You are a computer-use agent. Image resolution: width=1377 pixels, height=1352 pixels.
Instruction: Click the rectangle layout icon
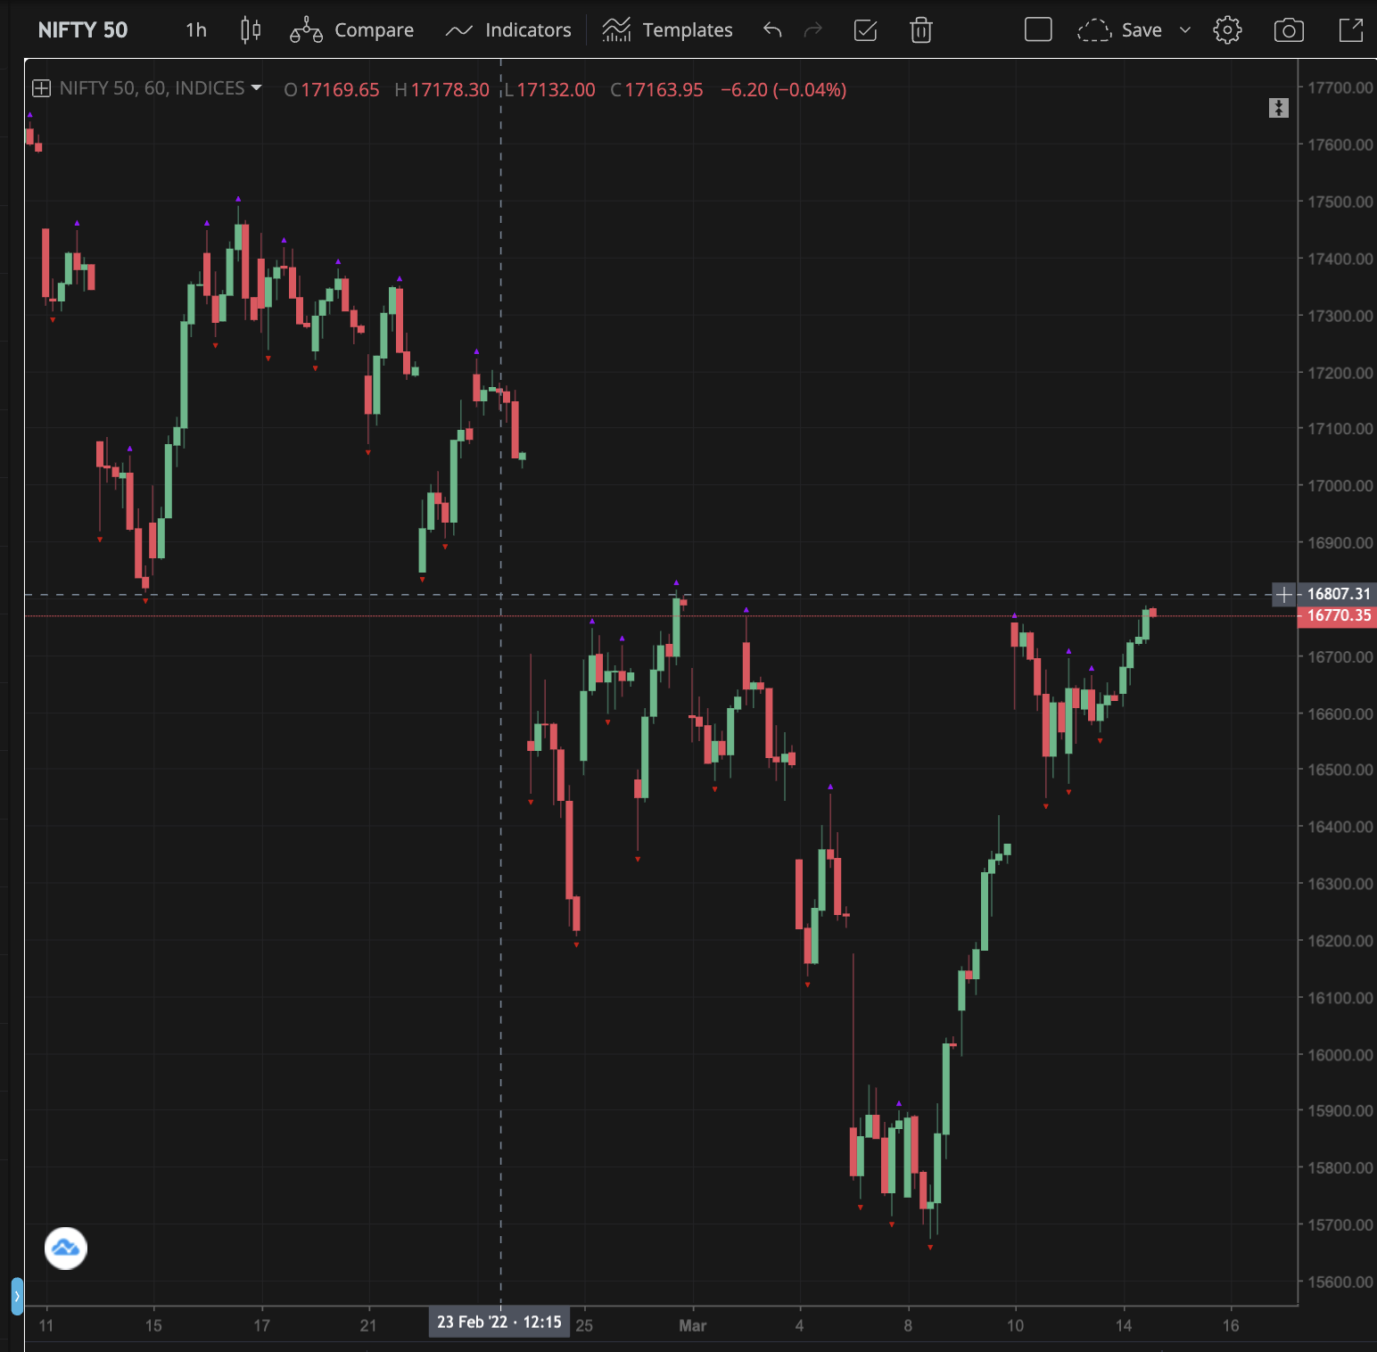(x=1038, y=29)
